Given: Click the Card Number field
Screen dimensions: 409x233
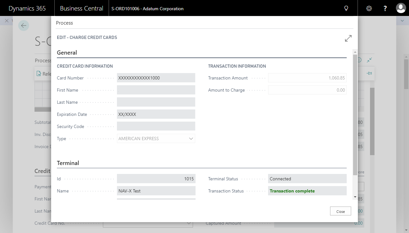Looking at the screenshot, I should 156,78.
